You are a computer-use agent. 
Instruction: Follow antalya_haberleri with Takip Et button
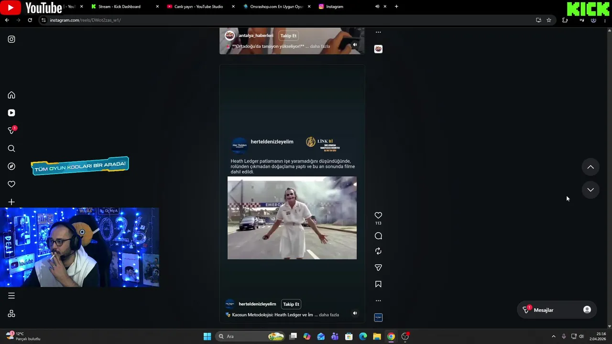pyautogui.click(x=288, y=36)
